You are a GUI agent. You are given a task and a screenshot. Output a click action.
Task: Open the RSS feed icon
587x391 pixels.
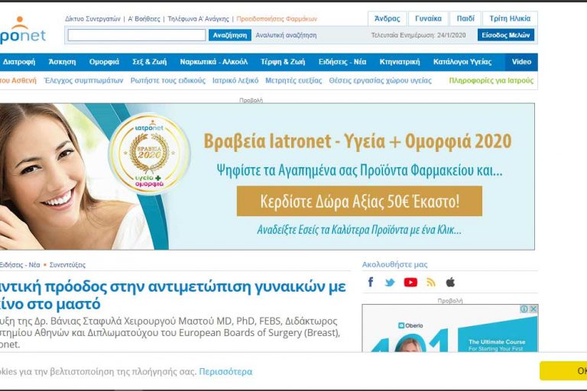pos(431,283)
